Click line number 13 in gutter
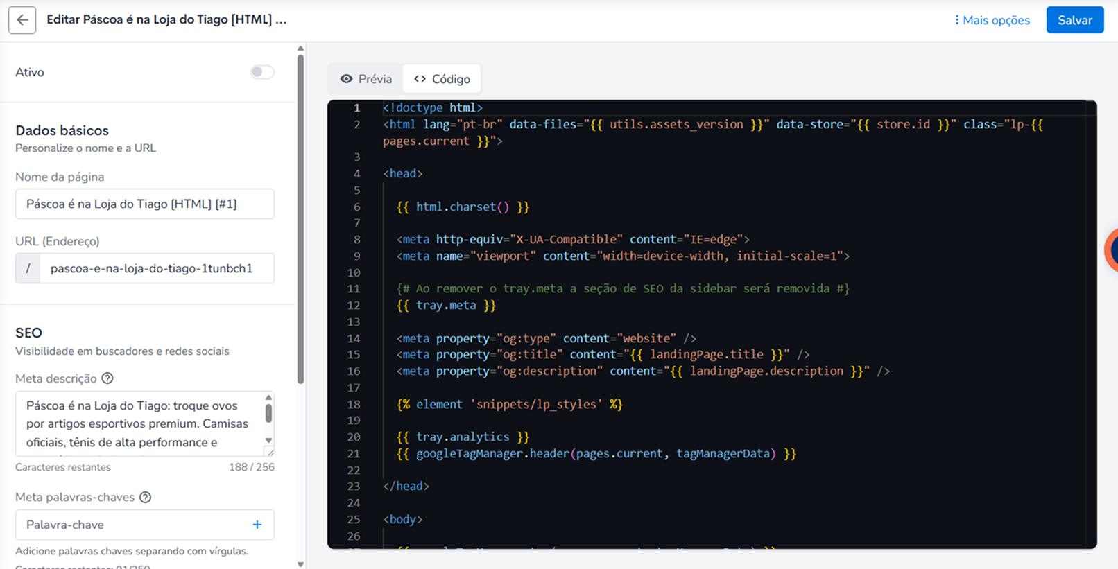Screen dimensions: 1118x569 [x=354, y=322]
